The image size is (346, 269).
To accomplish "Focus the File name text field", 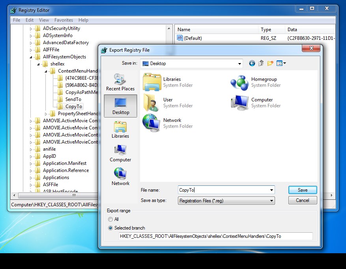I will (224, 190).
